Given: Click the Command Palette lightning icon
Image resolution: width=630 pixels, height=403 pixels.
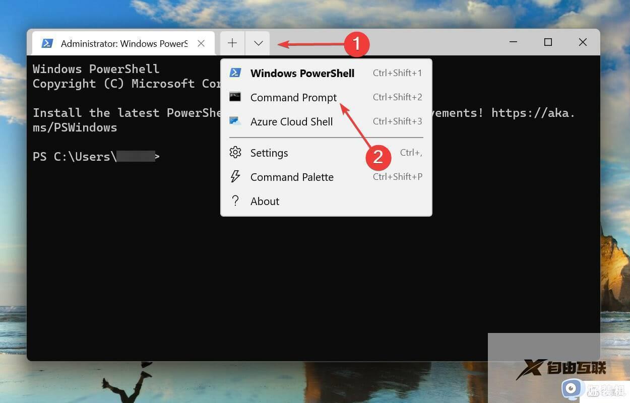Looking at the screenshot, I should tap(235, 177).
